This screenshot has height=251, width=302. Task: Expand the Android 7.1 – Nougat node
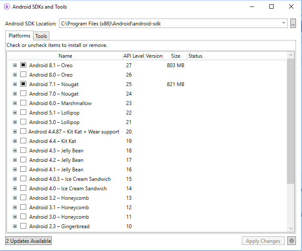pyautogui.click(x=15, y=84)
